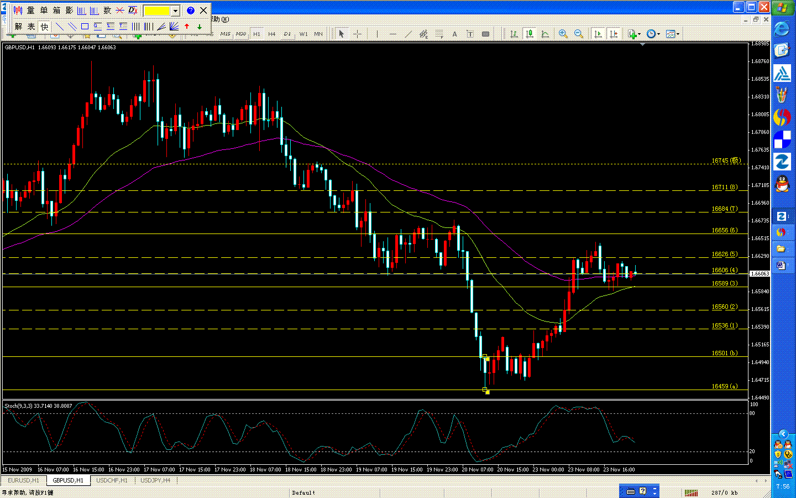Click the Stoch(9,3,3) indicator label

pos(38,406)
